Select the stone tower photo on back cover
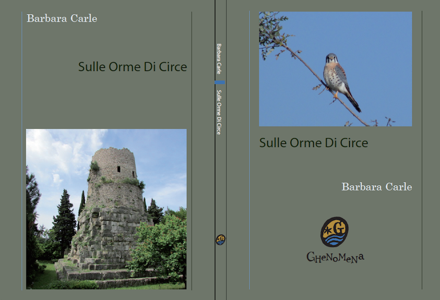Image resolution: width=440 pixels, height=300 pixels. 106,209
